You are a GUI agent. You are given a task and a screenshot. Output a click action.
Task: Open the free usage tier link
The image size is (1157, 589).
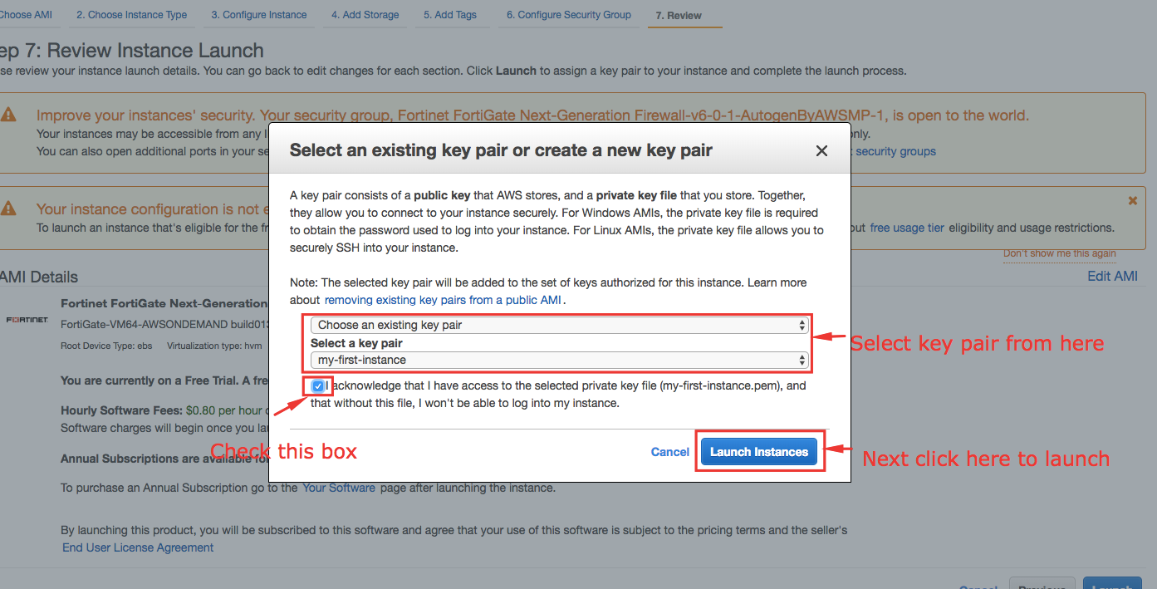[x=907, y=228]
